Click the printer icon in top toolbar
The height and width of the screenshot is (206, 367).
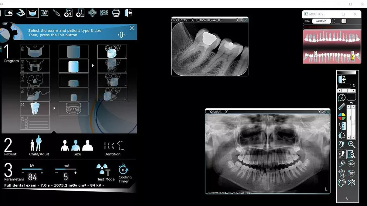[116, 13]
